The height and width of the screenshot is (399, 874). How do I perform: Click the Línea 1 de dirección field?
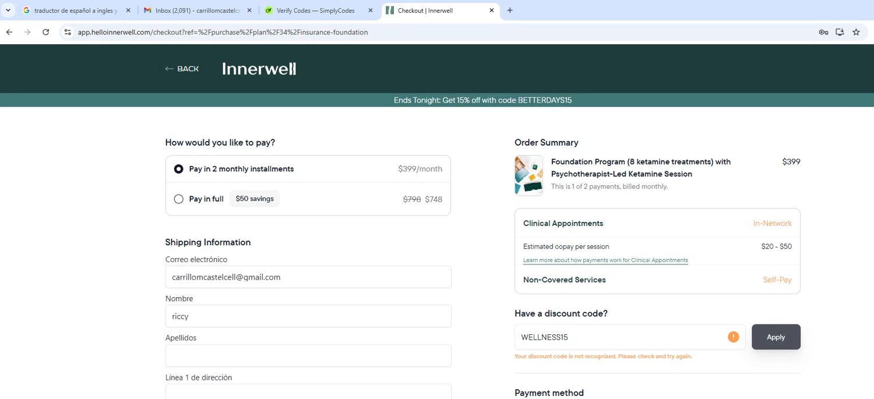pos(308,391)
